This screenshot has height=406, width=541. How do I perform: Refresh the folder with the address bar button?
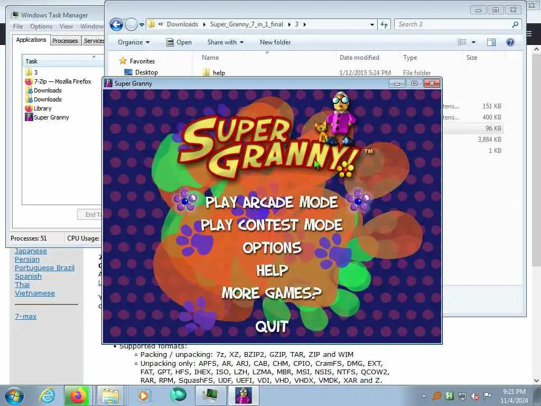click(x=384, y=24)
